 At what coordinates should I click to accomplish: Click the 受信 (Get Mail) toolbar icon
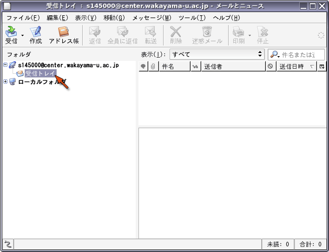[x=11, y=35]
